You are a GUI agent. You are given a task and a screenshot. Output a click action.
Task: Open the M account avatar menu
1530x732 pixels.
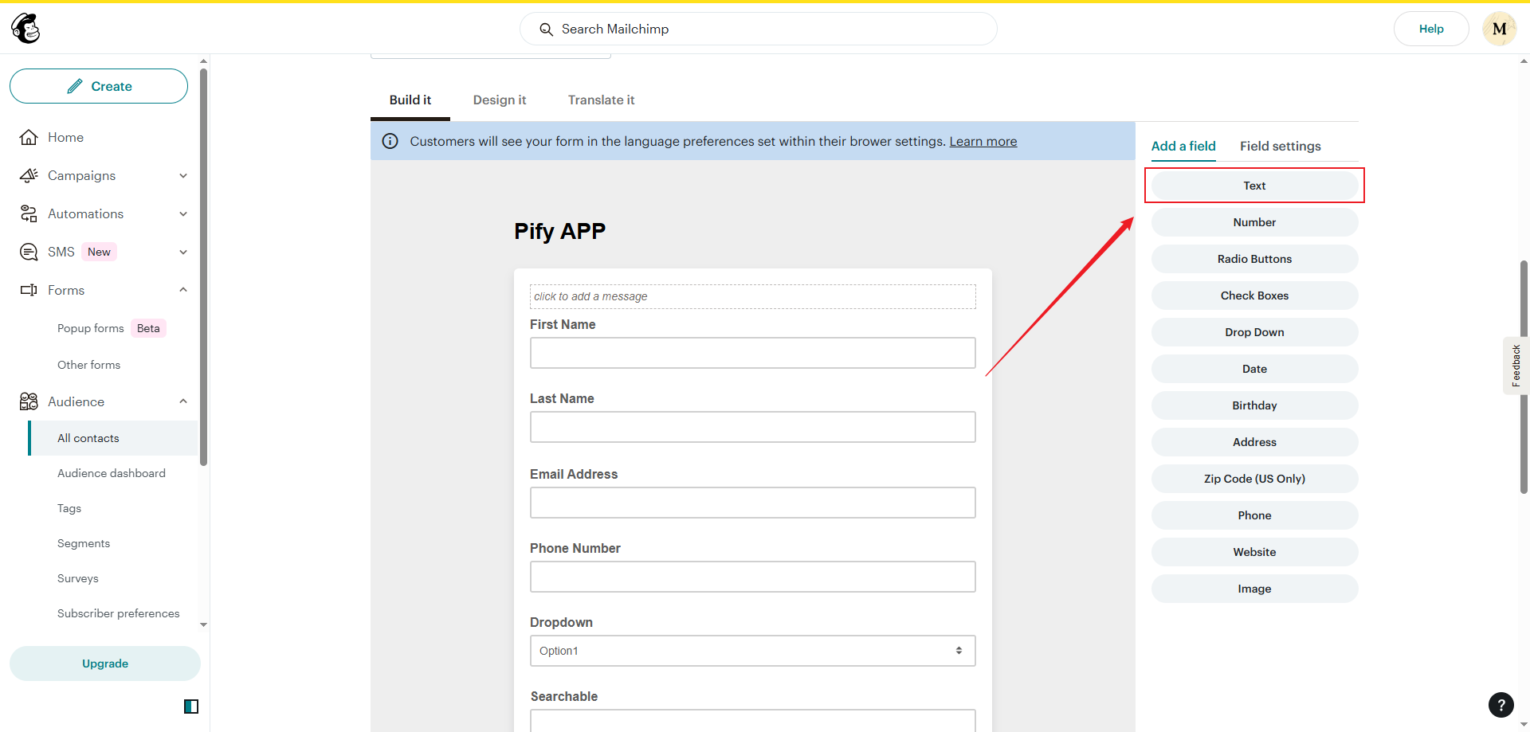1499,29
